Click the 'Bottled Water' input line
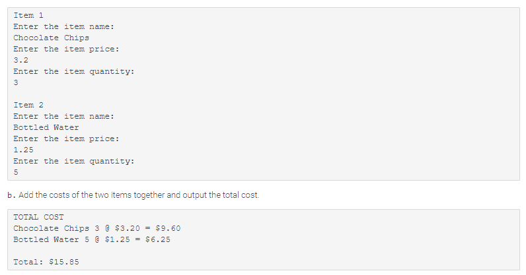Image resolution: width=526 pixels, height=275 pixels. [x=46, y=128]
